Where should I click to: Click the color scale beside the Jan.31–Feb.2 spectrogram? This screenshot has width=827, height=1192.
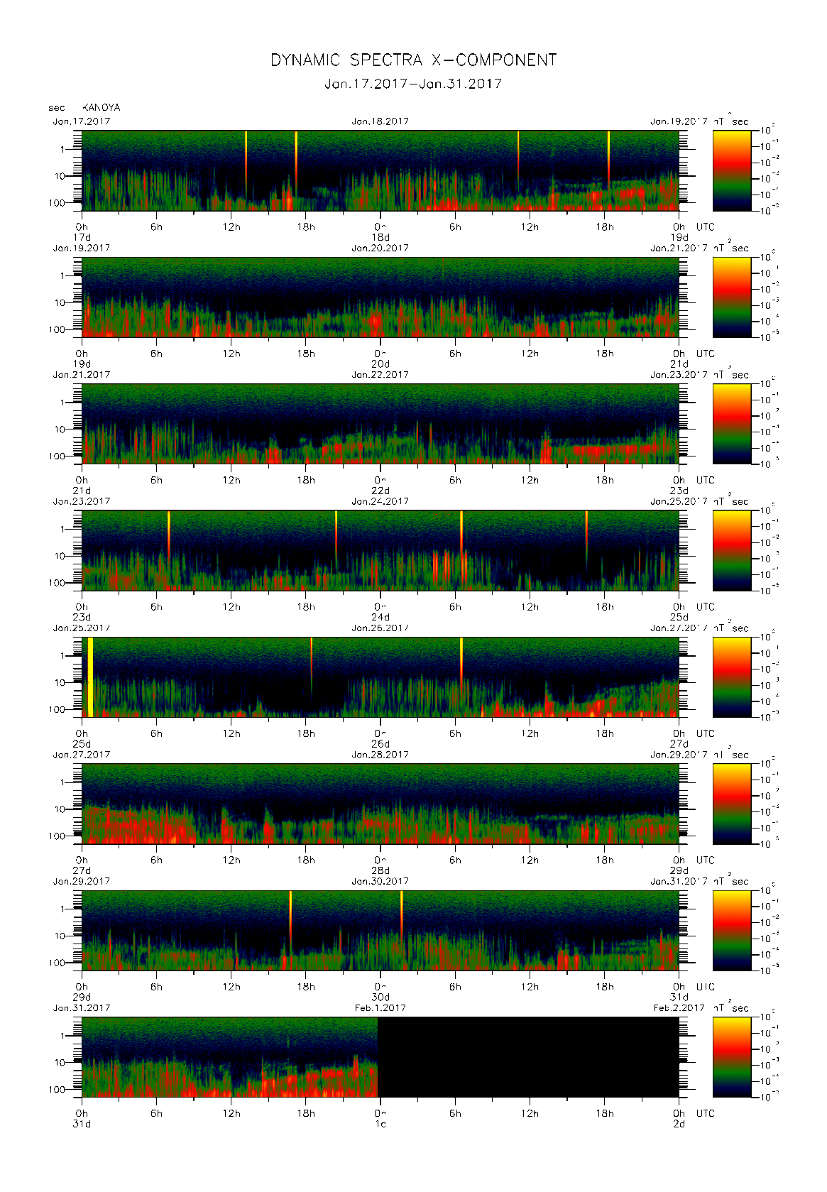[732, 1057]
